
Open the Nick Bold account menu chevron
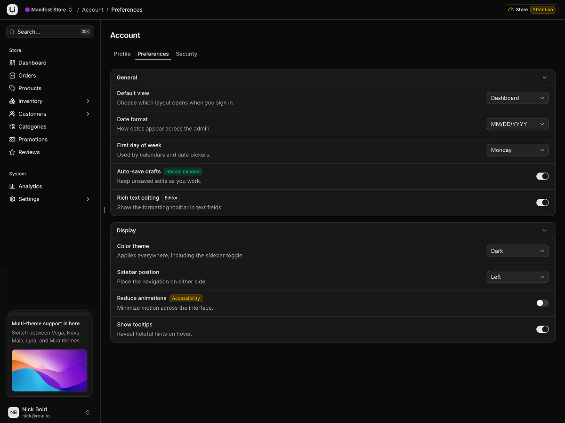(88, 412)
